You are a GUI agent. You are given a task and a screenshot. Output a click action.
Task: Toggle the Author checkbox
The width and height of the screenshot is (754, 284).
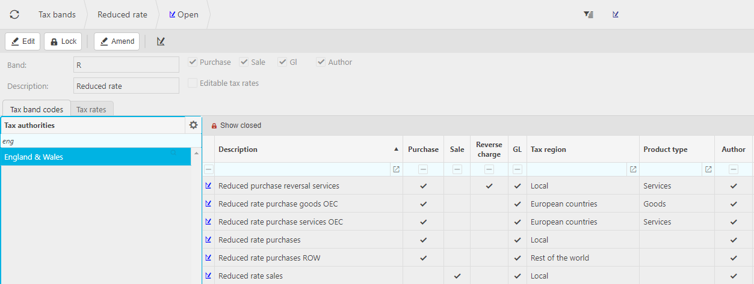click(x=321, y=62)
